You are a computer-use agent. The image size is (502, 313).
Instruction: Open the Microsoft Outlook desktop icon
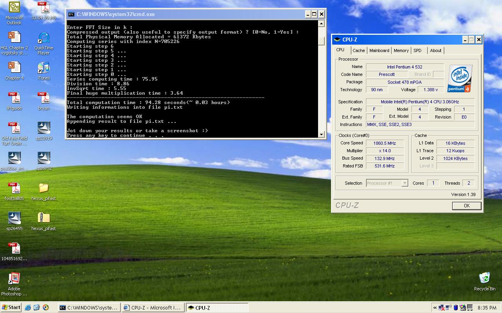click(15, 13)
